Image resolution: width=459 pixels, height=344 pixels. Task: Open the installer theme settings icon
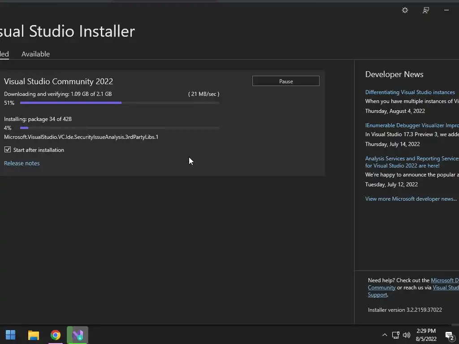point(405,10)
